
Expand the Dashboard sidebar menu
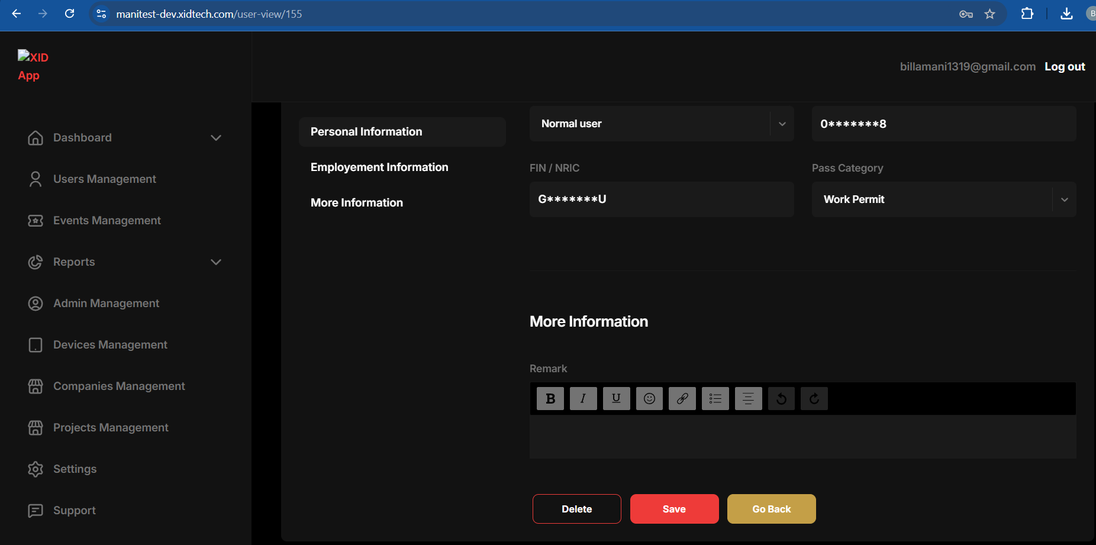(216, 138)
